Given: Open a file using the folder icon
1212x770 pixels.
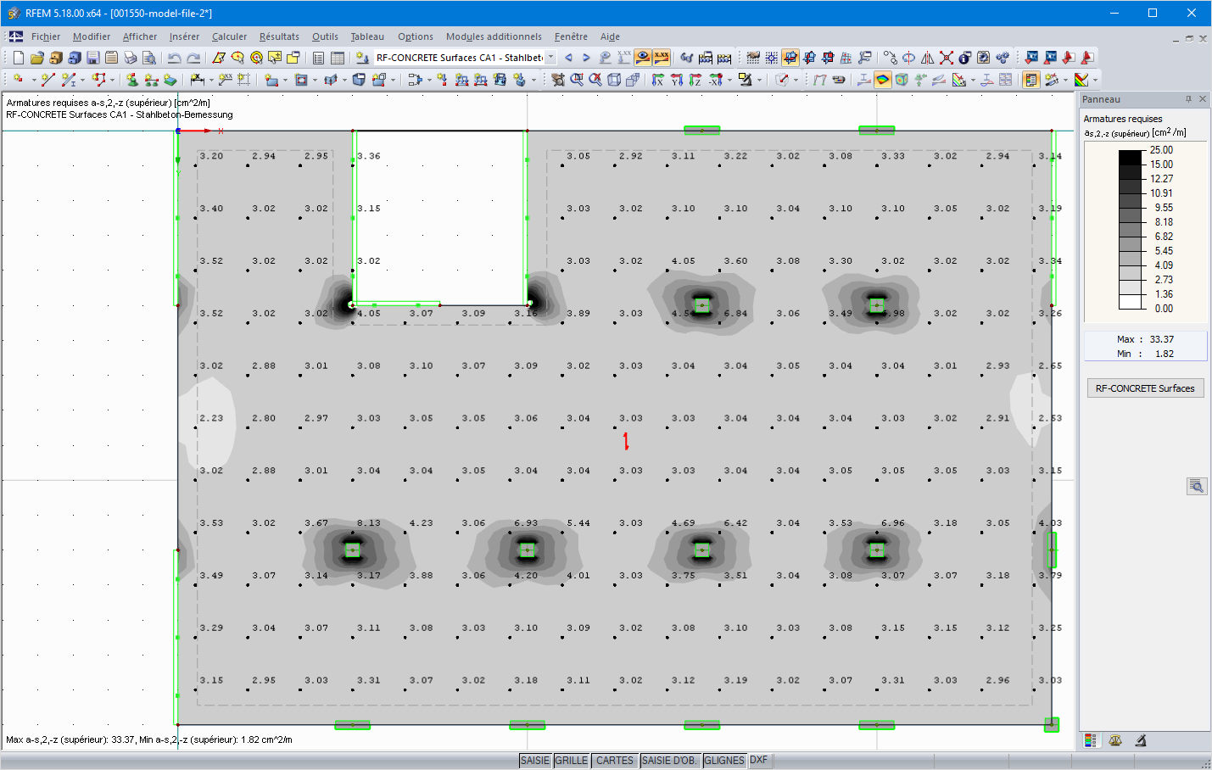Looking at the screenshot, I should point(37,58).
